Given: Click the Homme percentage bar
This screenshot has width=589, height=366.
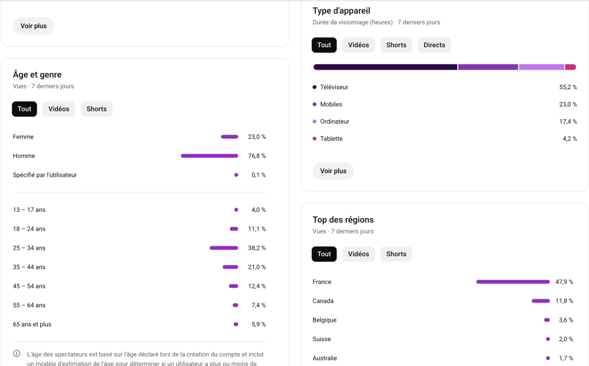Looking at the screenshot, I should coord(209,156).
